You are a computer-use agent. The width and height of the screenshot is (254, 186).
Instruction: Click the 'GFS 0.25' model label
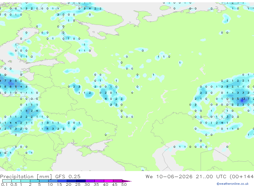68,176
